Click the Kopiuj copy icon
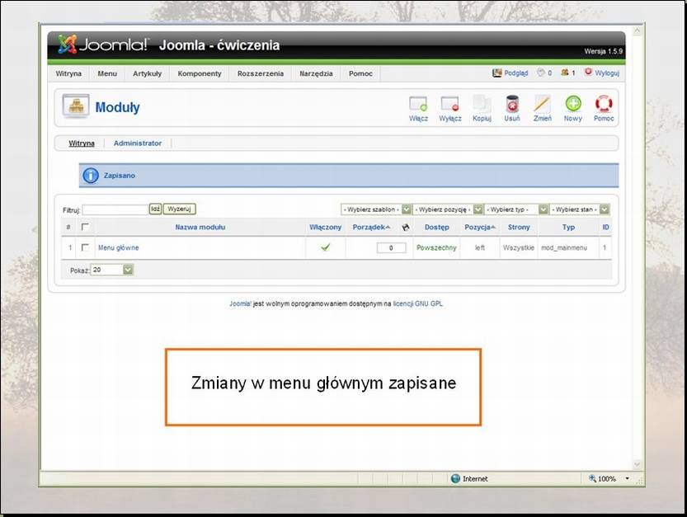Screen dimensions: 687x517 click(x=482, y=105)
